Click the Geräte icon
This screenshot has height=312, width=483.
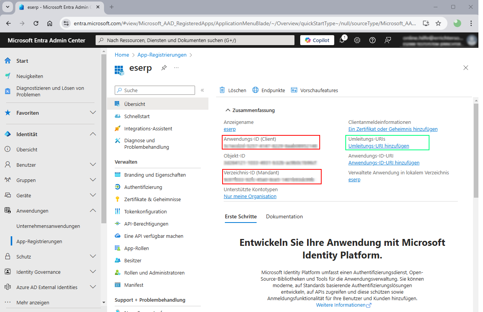[8, 195]
